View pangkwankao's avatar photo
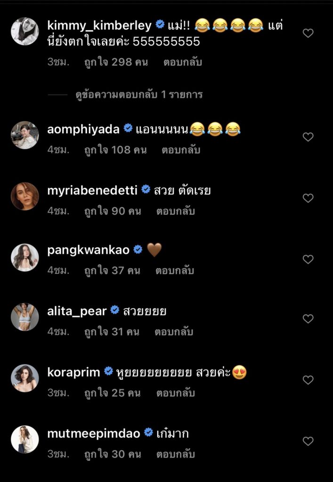The height and width of the screenshot is (482, 333). tap(24, 257)
